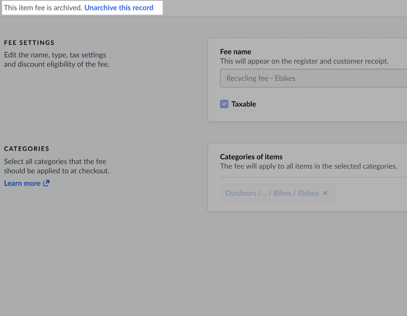Click empty space below Taxable in fee card

point(305,115)
